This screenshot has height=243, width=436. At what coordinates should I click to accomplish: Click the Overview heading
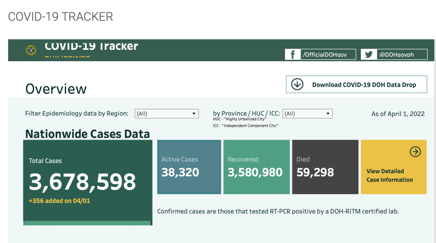(x=56, y=89)
